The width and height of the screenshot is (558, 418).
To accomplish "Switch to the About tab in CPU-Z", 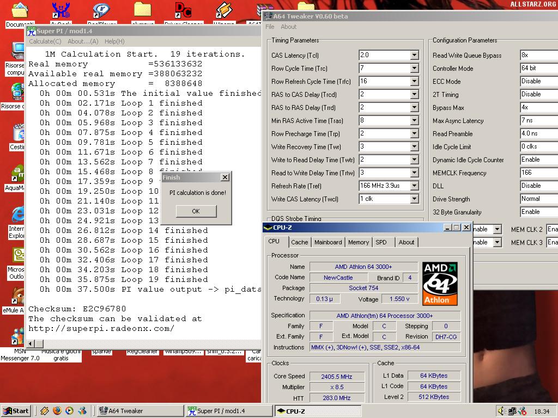I will (x=407, y=242).
